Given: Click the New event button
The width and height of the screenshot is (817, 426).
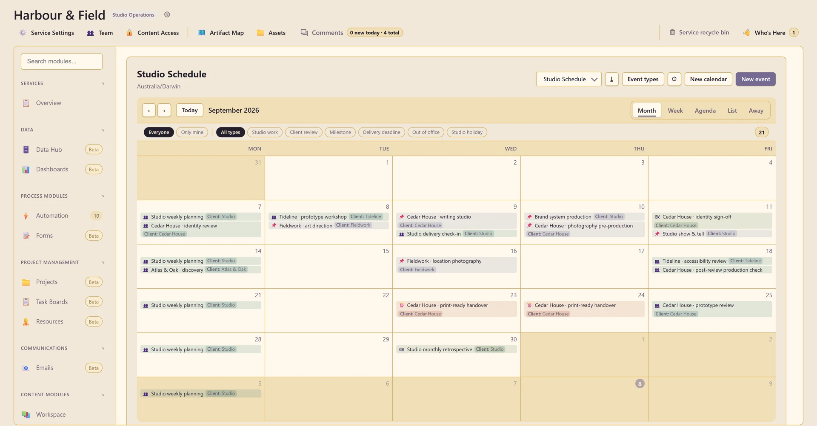Looking at the screenshot, I should click(x=756, y=79).
